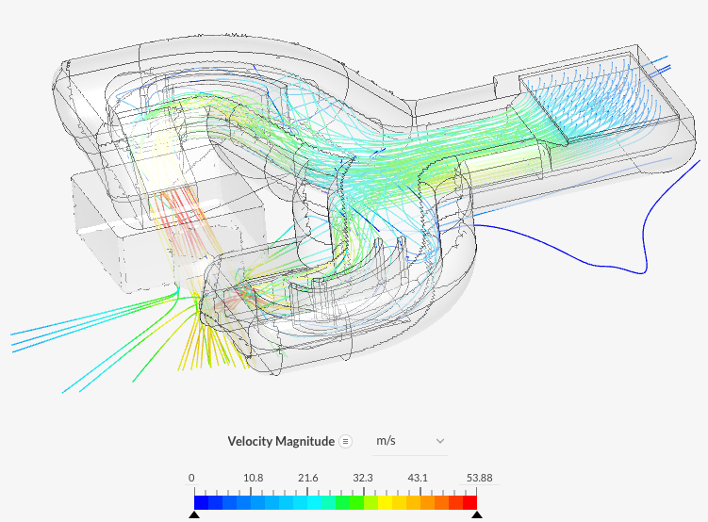
Task: Click the minimum value 0 field
Action: point(192,478)
